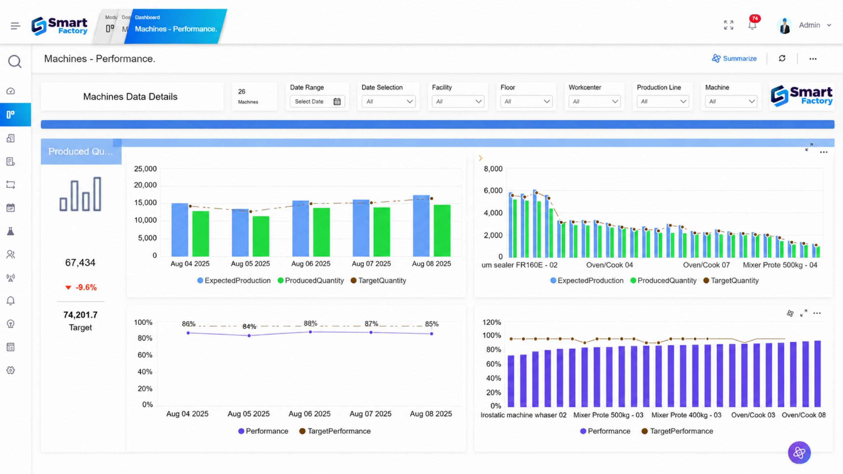Open the speedometer gauge sidebar icon
Viewport: 843px width, 474px height.
(x=11, y=91)
